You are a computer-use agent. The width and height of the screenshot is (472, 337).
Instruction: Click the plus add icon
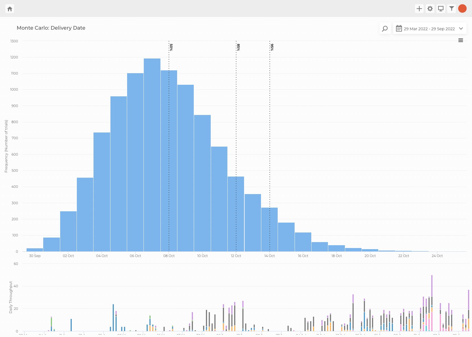419,9
